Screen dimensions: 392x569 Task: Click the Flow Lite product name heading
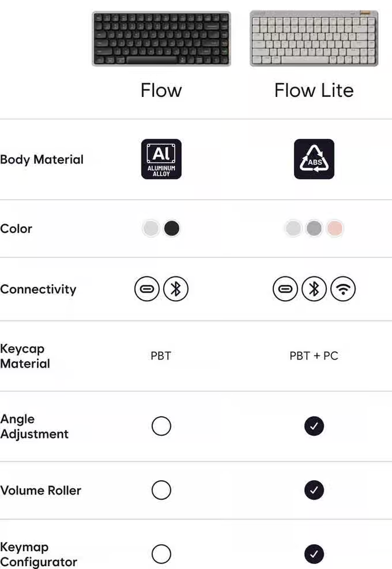314,91
